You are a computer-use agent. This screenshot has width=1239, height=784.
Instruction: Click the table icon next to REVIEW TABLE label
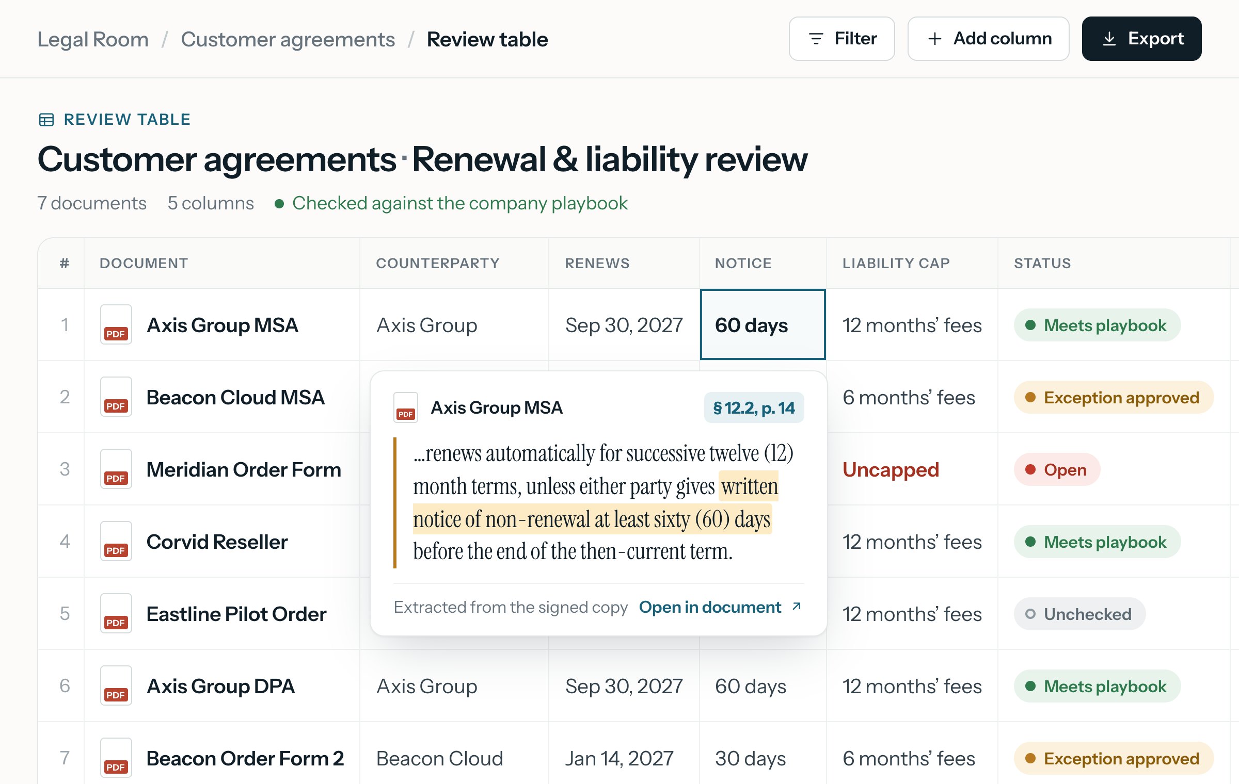(46, 120)
